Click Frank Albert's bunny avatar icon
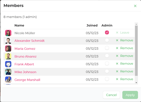Image resolution: width=141 pixels, height=102 pixels. click(x=8, y=64)
